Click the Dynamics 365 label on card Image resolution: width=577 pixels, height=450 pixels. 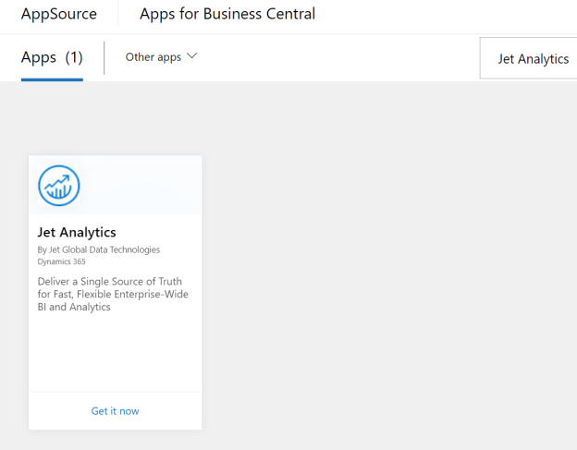pyautogui.click(x=61, y=261)
